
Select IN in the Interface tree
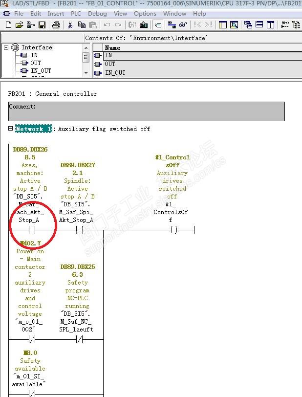click(x=34, y=55)
